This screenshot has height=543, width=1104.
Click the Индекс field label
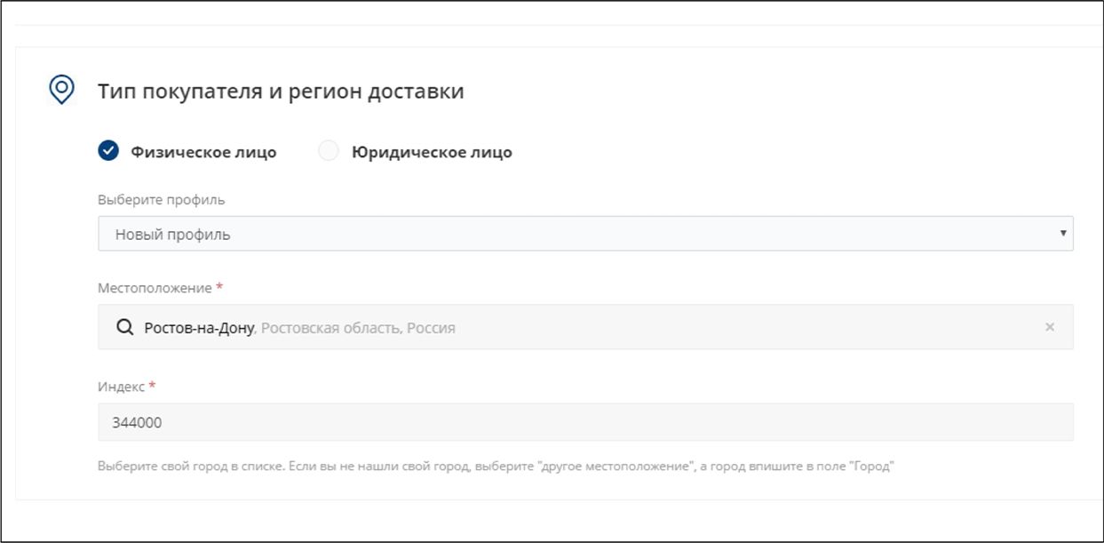coord(122,387)
